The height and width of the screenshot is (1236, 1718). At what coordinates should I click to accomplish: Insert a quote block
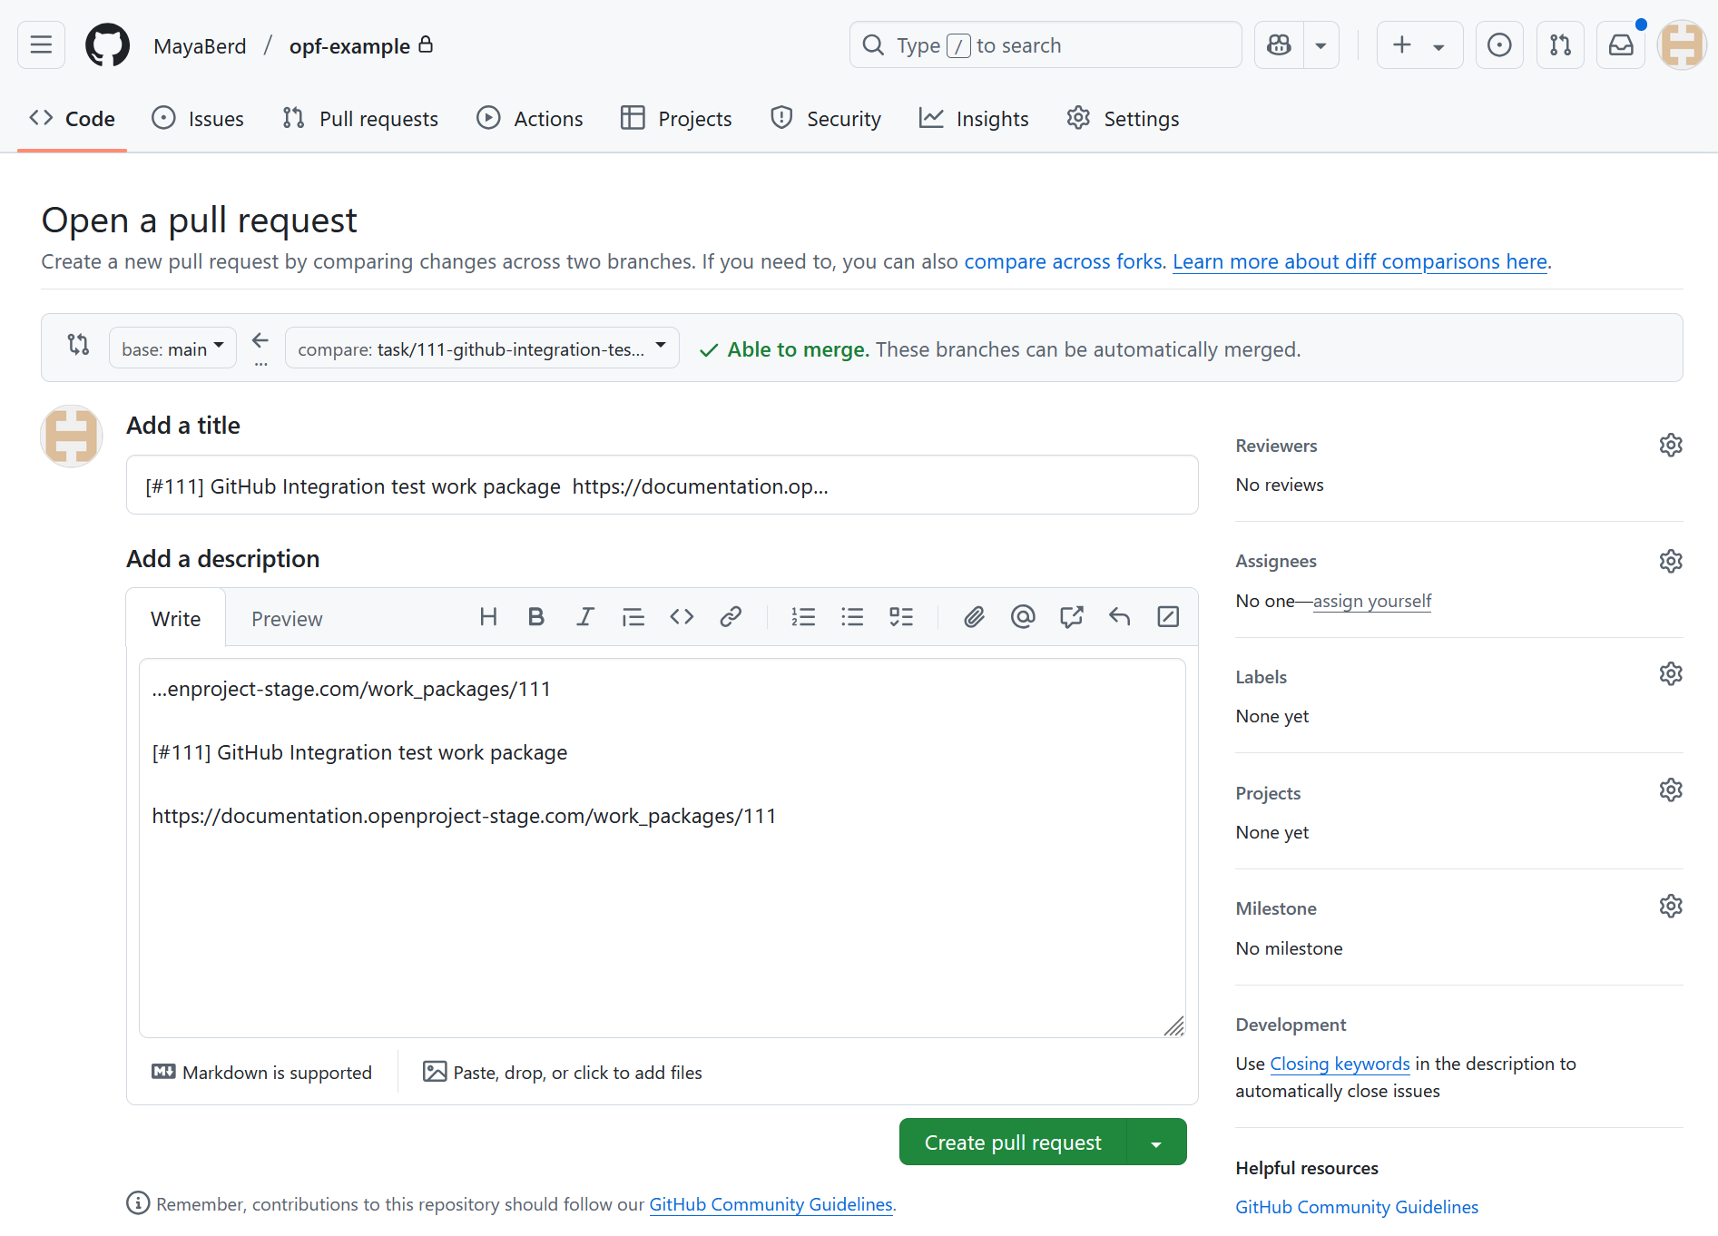coord(633,616)
